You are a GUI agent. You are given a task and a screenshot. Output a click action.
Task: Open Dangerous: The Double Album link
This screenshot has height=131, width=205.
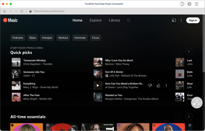(141, 99)
